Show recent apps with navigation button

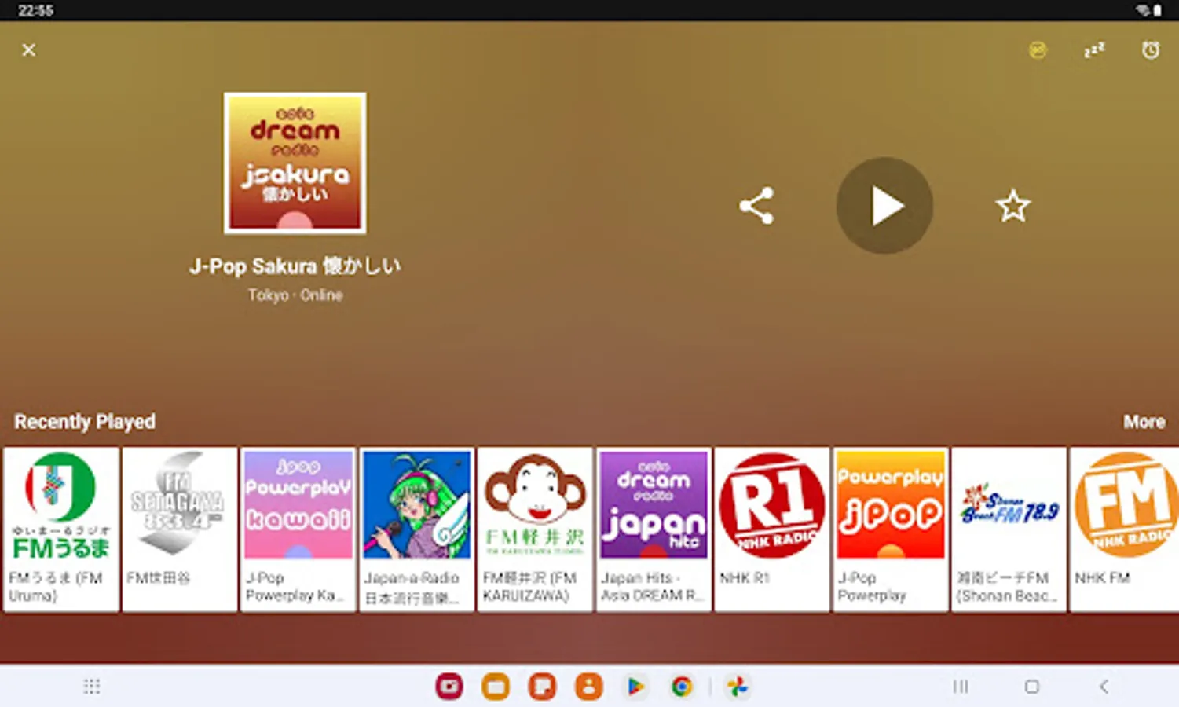960,687
